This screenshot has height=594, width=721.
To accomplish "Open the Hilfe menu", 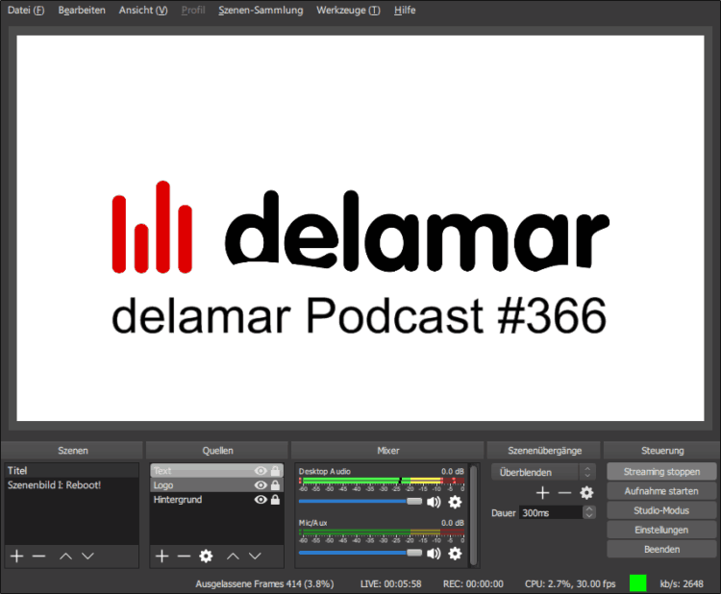I will click(405, 11).
